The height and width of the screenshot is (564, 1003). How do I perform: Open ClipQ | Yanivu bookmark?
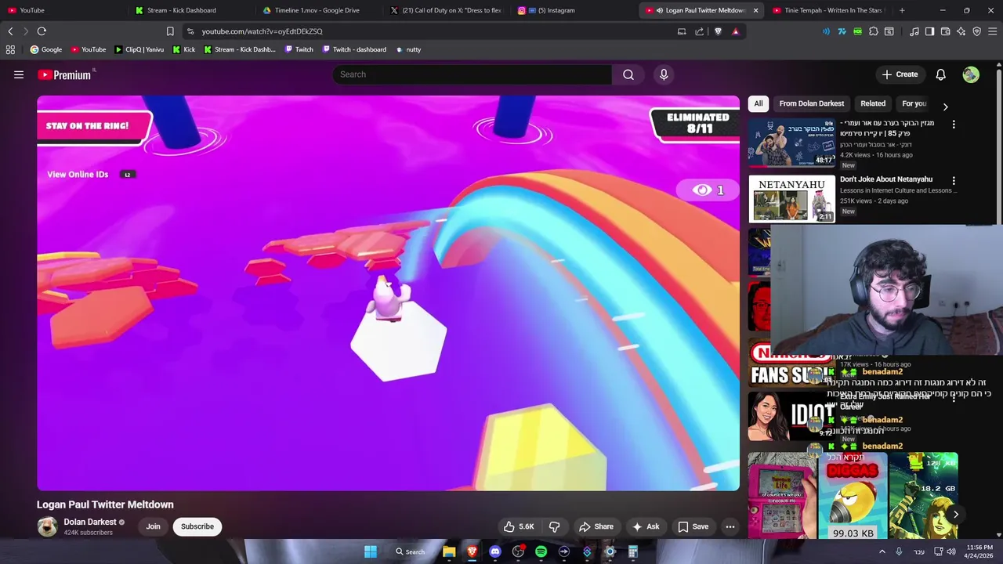pyautogui.click(x=139, y=49)
